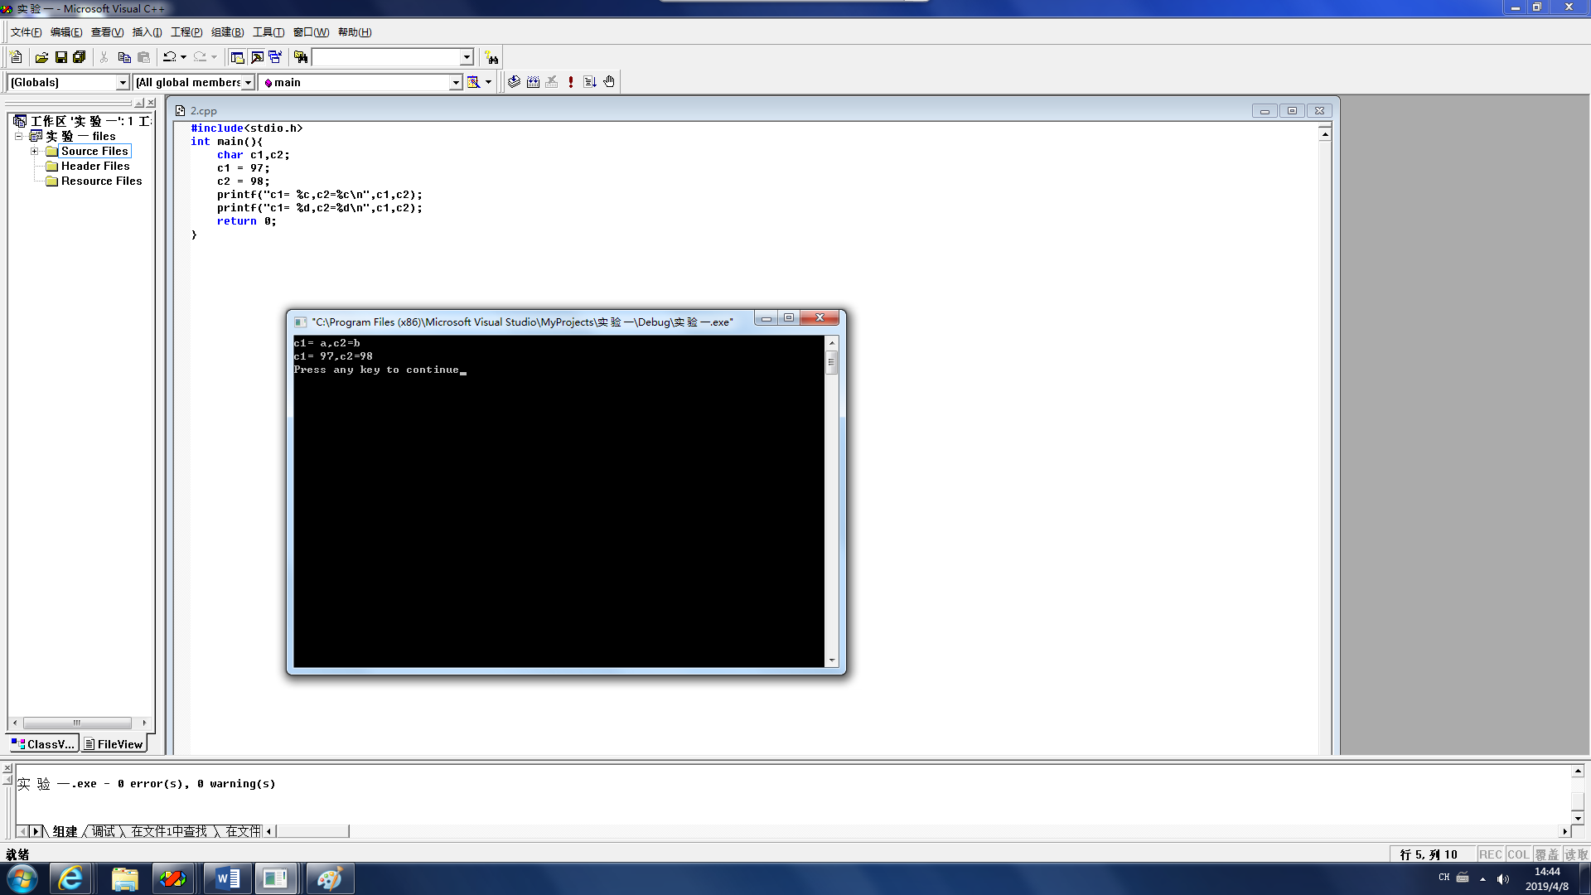This screenshot has height=895, width=1591.
Task: Click the Save All icon
Action: 80,57
